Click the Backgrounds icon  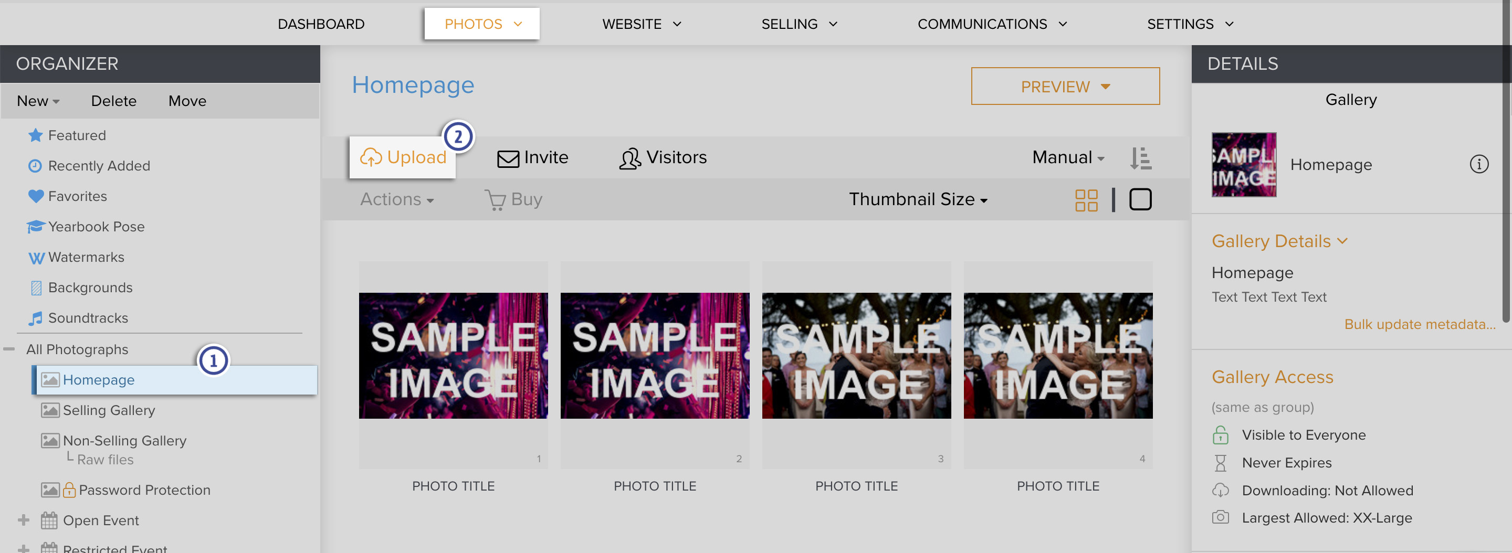tap(36, 288)
